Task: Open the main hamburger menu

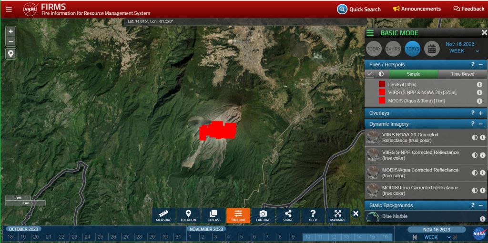Action: 9,9
